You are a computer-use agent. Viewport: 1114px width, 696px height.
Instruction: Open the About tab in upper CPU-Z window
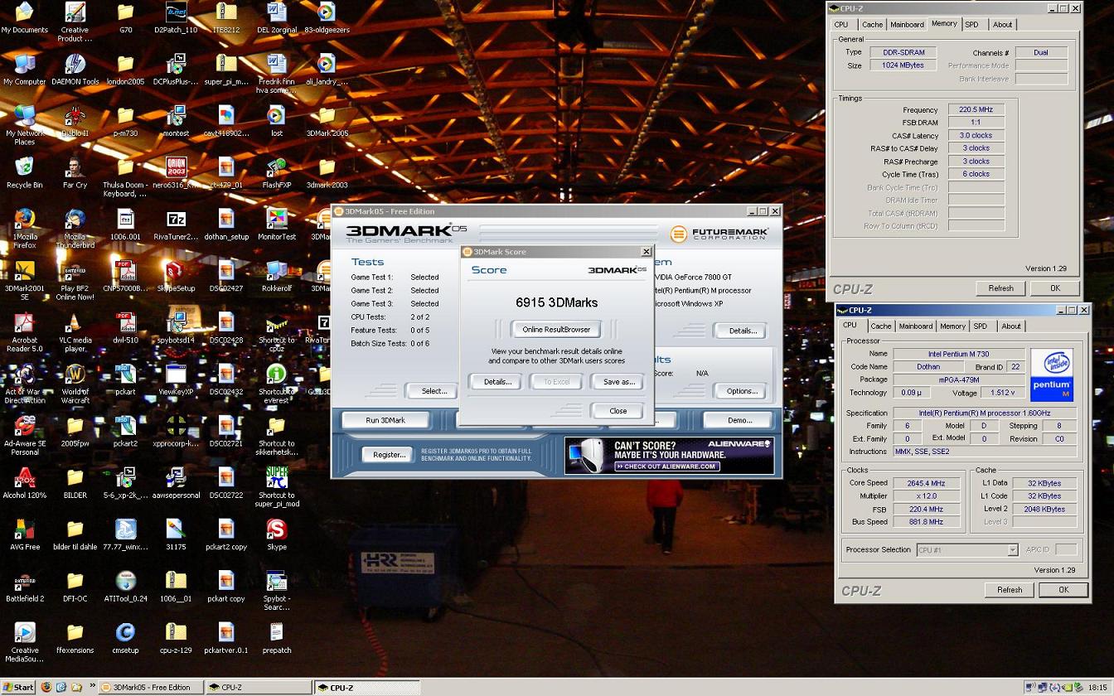pos(1002,24)
